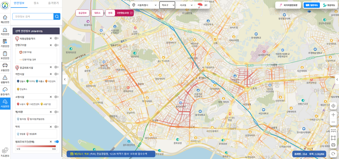Open the 환경·대기 sidebar category
Viewport: 339px width, 159px height.
[5, 91]
